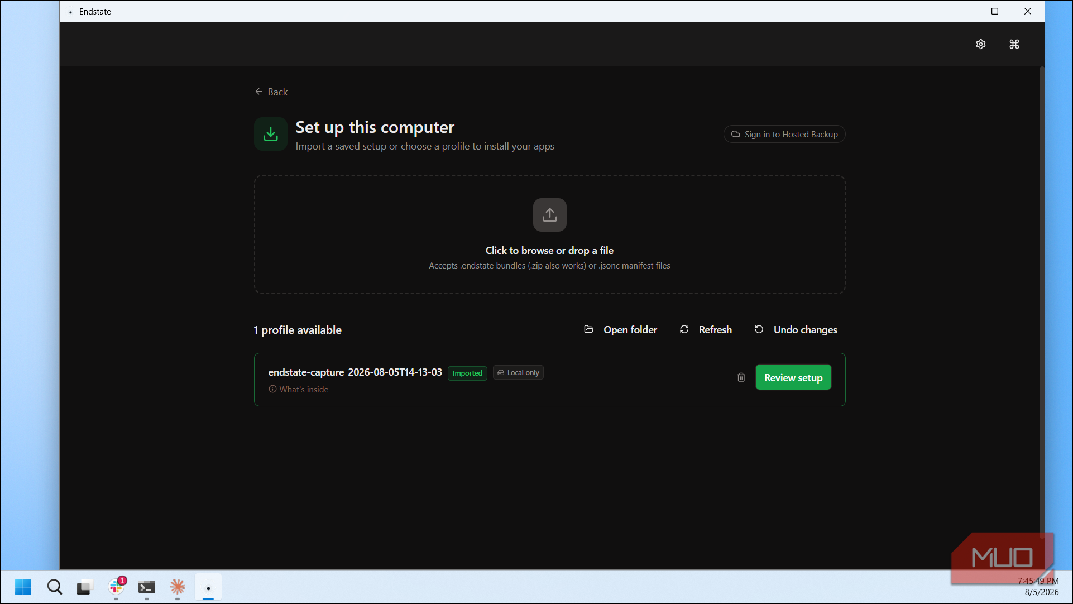1073x604 pixels.
Task: Click the upload icon in drop zone
Action: click(x=550, y=215)
